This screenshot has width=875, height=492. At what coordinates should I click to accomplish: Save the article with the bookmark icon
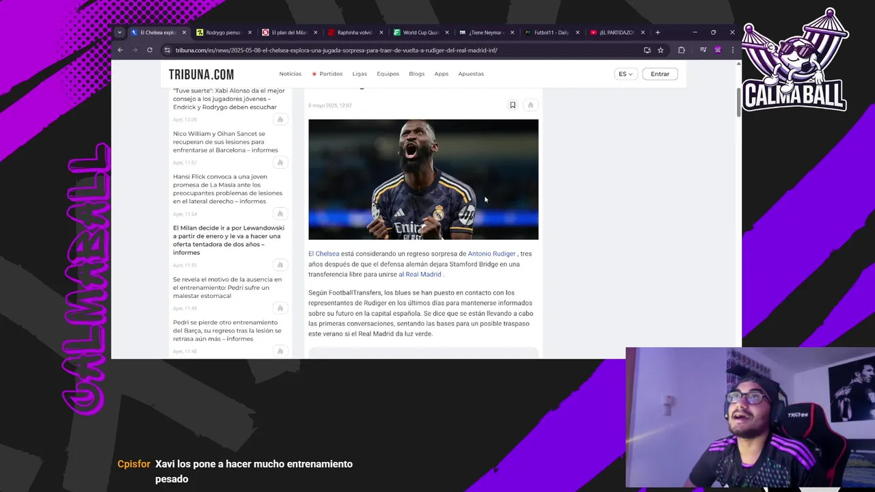pyautogui.click(x=513, y=105)
